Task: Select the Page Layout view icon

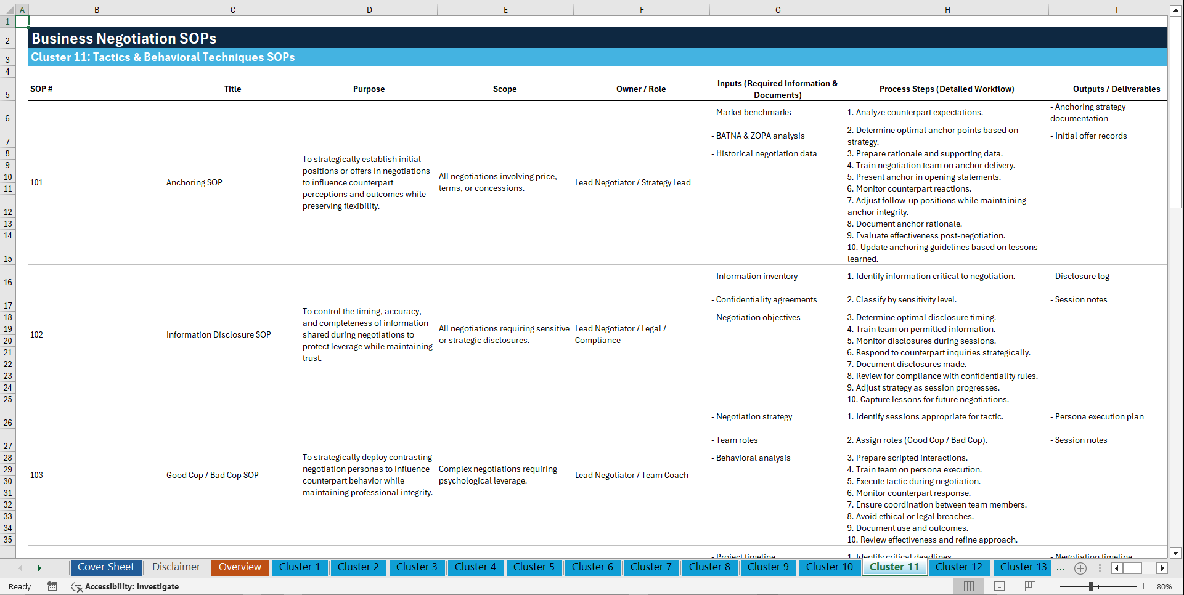Action: [x=998, y=586]
